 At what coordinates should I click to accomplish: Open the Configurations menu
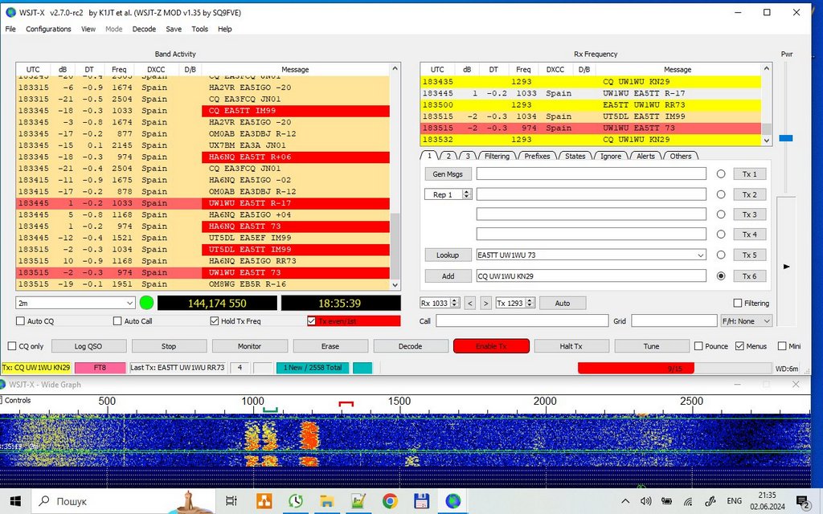[x=48, y=29]
